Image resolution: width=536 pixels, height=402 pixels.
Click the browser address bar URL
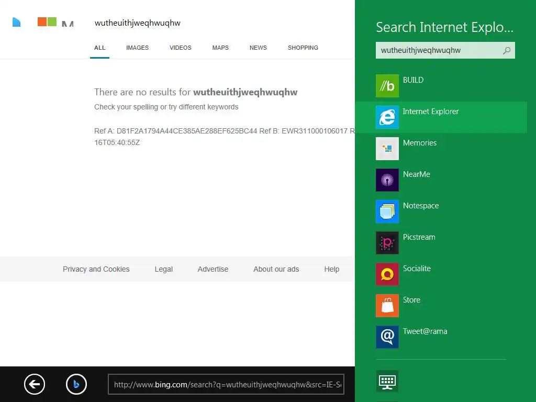point(226,385)
